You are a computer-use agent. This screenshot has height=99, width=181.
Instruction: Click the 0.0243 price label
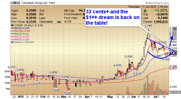coord(56,90)
